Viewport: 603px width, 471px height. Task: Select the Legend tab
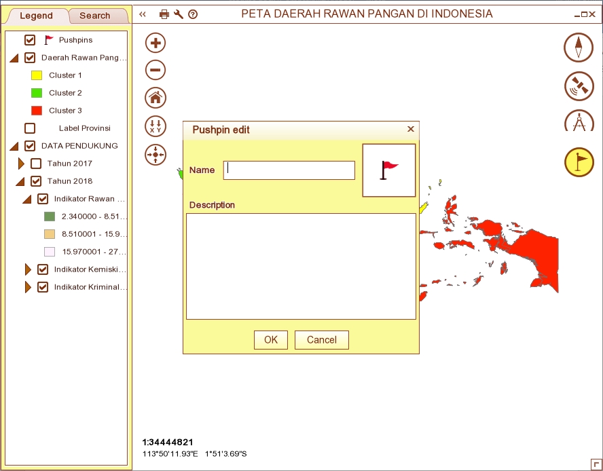click(36, 16)
